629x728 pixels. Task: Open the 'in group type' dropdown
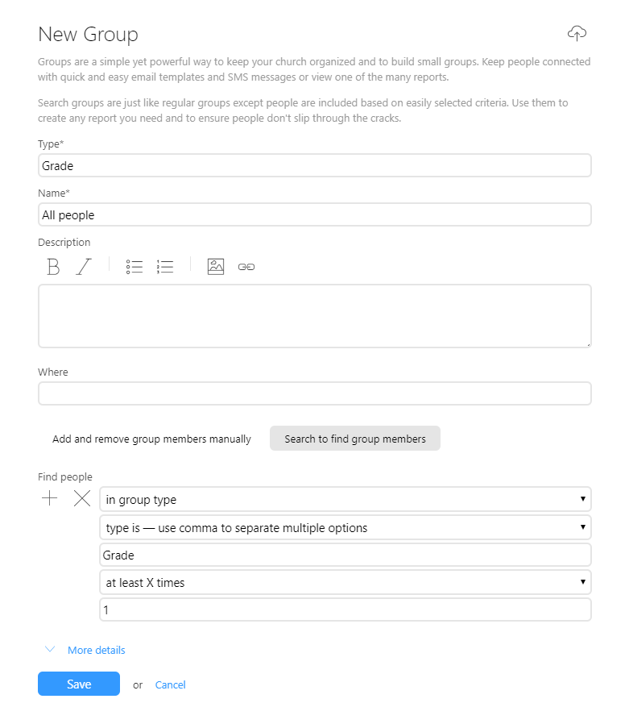346,500
